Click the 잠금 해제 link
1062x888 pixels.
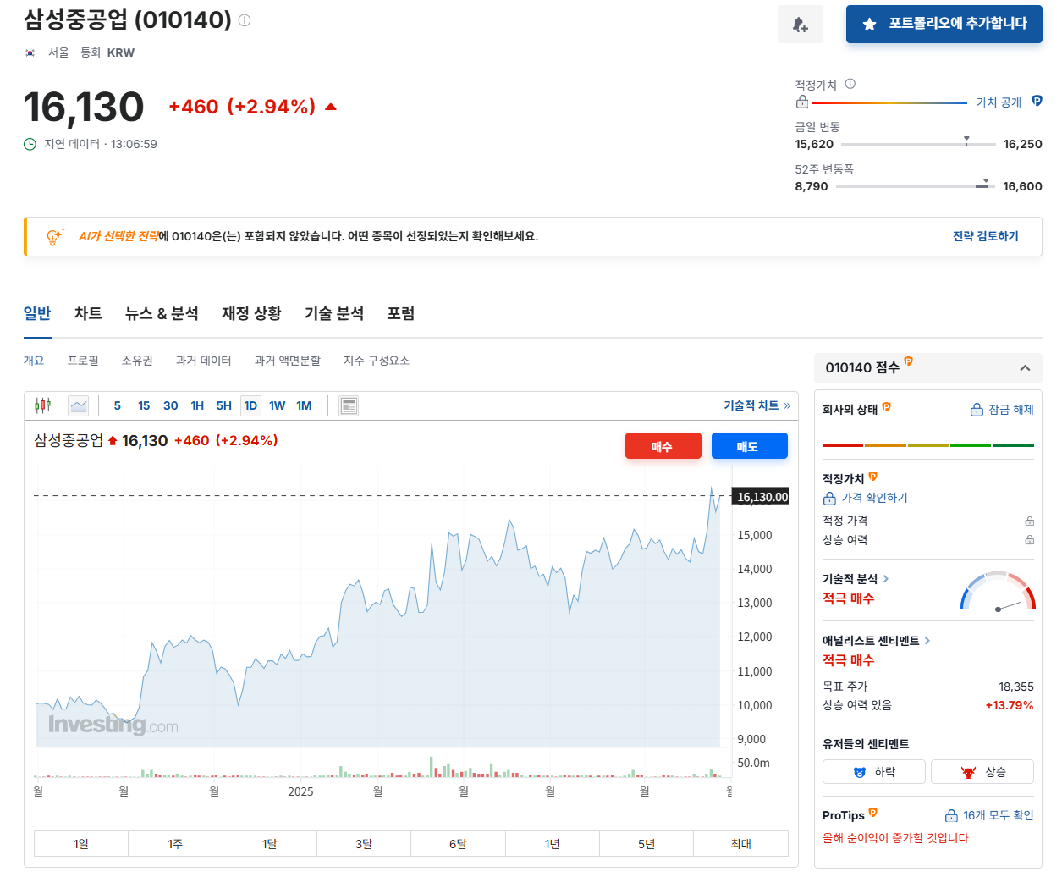click(x=1002, y=410)
